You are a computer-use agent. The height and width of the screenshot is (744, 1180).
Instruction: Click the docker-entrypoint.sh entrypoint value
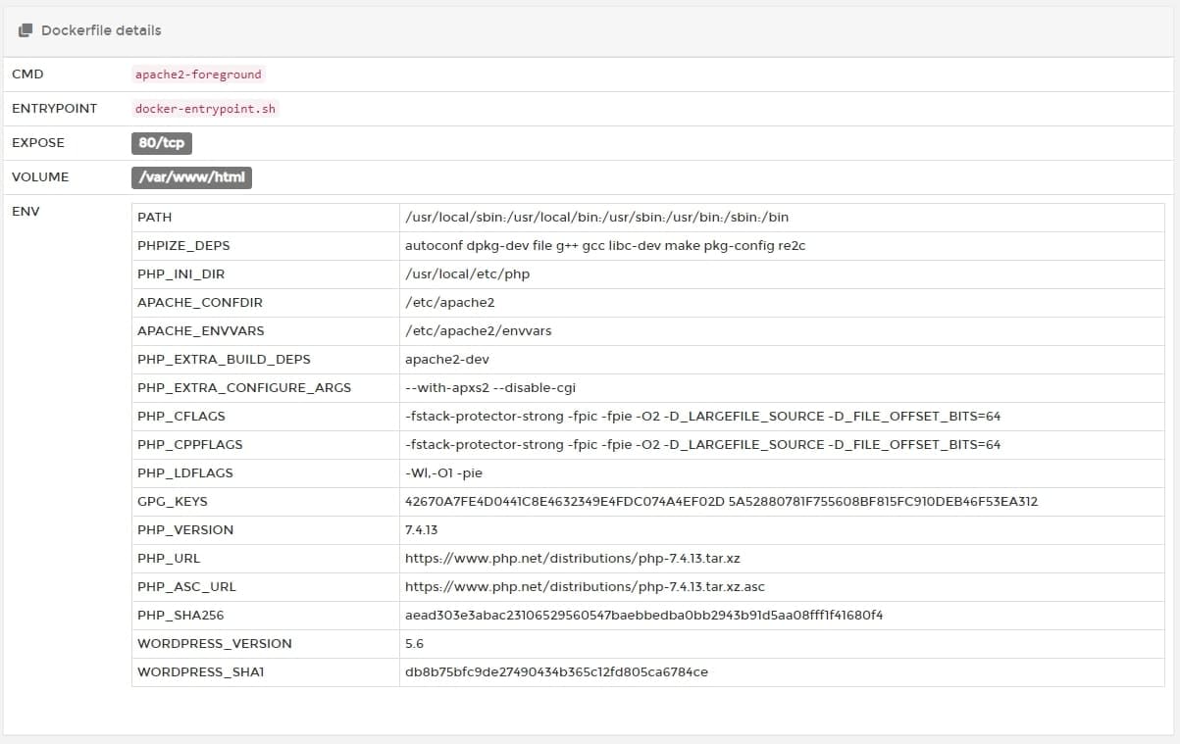click(205, 109)
